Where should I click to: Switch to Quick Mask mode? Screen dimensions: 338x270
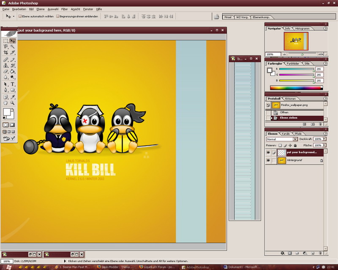click(12, 125)
